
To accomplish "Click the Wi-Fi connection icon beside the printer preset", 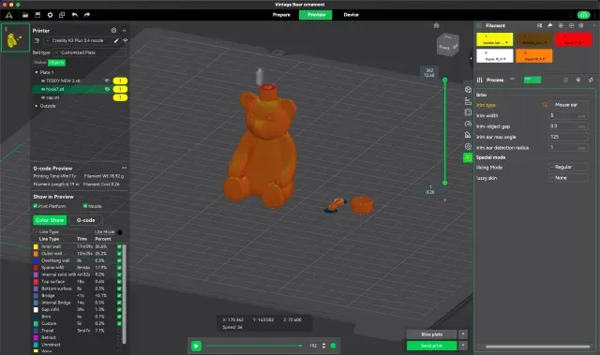I will 125,40.
